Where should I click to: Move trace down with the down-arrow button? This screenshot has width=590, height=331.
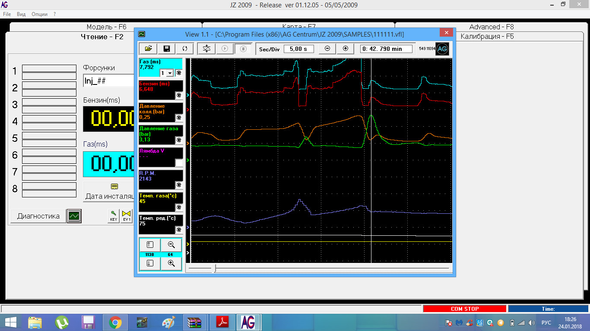coord(150,263)
